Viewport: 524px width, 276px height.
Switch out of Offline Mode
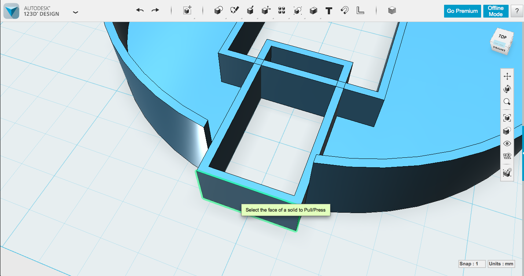pos(496,11)
